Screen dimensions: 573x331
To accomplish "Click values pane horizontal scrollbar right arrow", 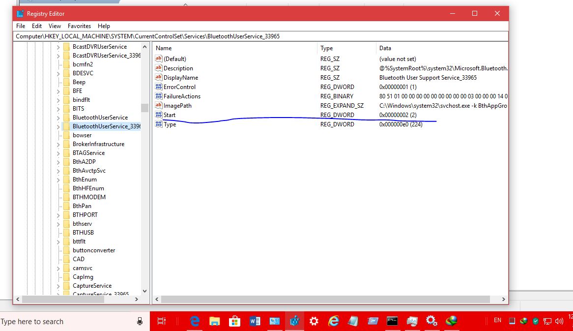I will tap(504, 299).
